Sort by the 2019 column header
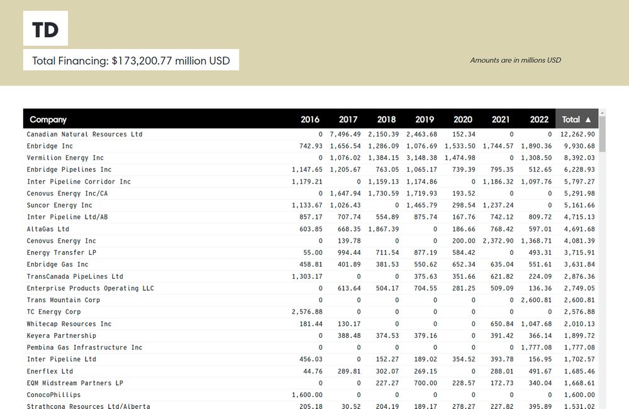This screenshot has height=409, width=629. pyautogui.click(x=425, y=119)
